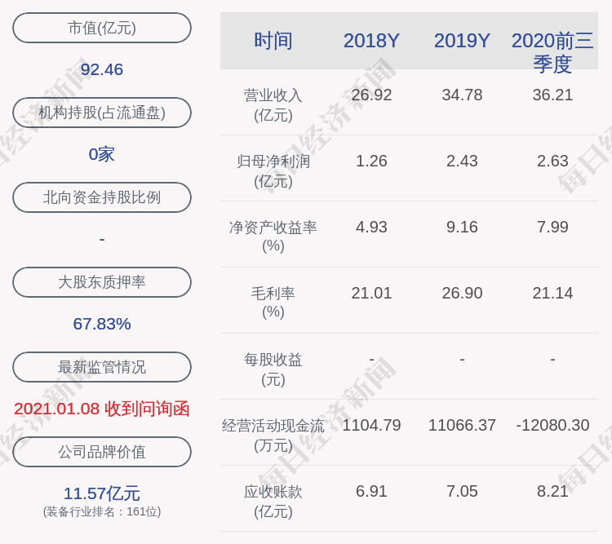Click the 机构持股(占流通盘) pill label
The height and width of the screenshot is (544, 612).
102,113
